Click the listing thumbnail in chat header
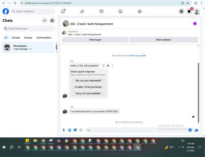The height and width of the screenshot is (157, 205). pyautogui.click(x=66, y=24)
